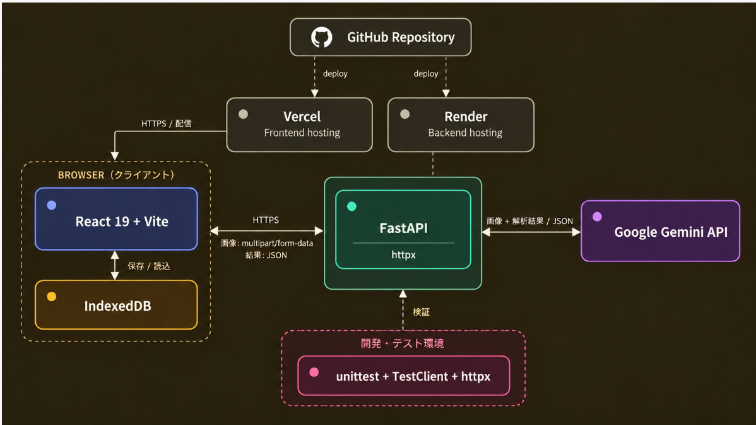Click the grey dot in Vercel box
This screenshot has height=425, width=756.
point(244,114)
